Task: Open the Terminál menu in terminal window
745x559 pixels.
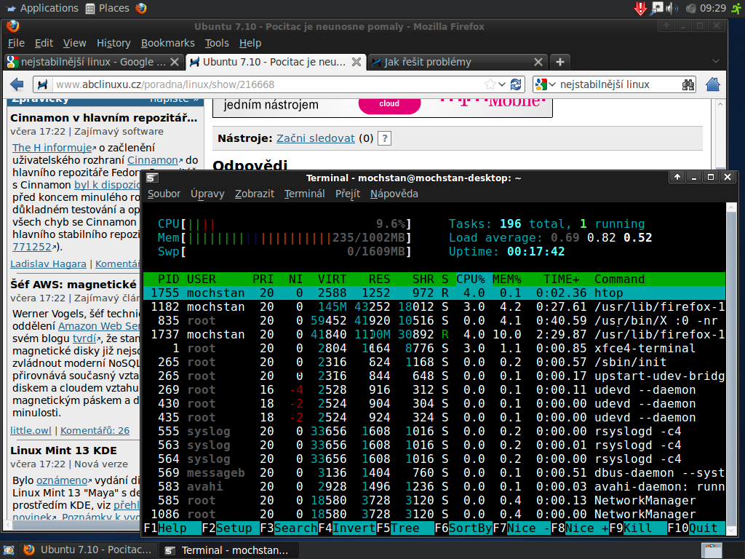Action: pos(304,194)
